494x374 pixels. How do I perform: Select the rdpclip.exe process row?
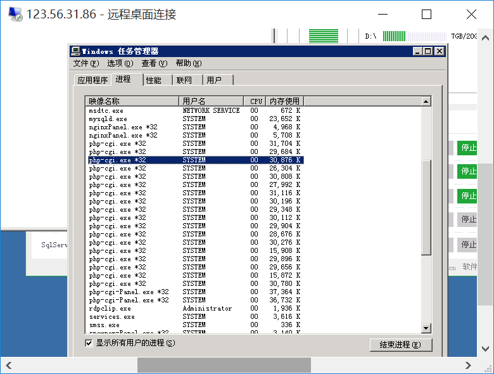click(x=194, y=309)
